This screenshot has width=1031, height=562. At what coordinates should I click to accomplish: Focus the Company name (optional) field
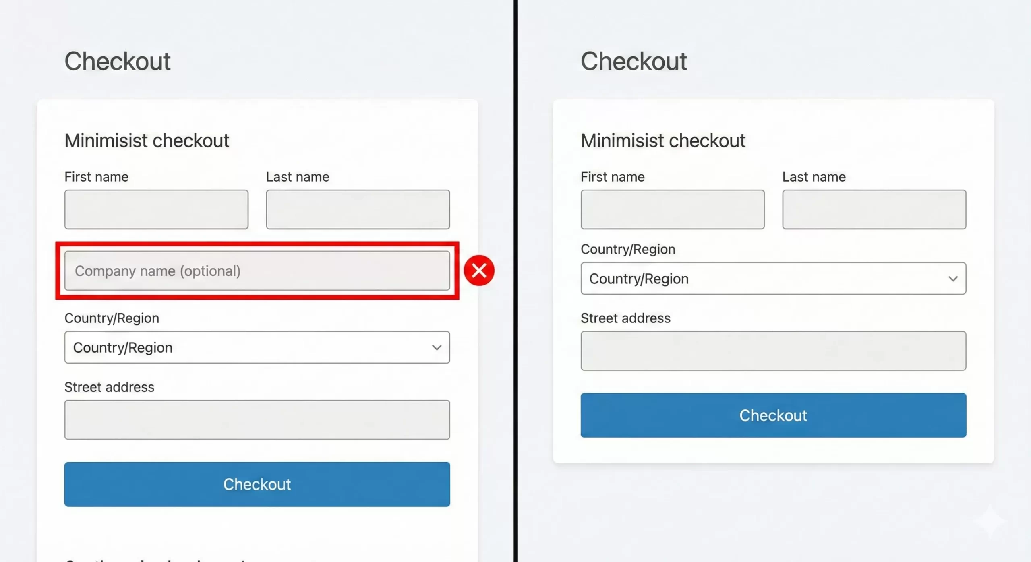click(257, 271)
